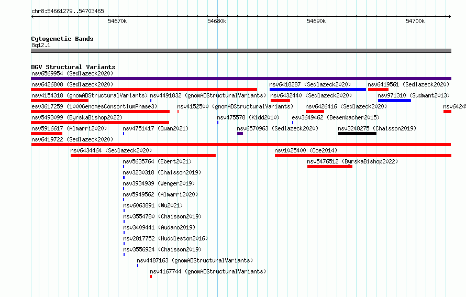Click nsv4751417 (Quan2021) label
Screen dimensions: 466x297
click(x=156, y=128)
